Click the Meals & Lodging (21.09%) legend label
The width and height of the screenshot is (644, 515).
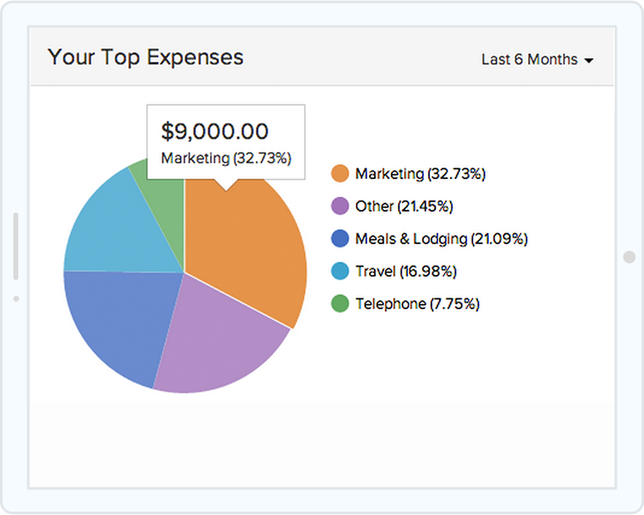442,239
